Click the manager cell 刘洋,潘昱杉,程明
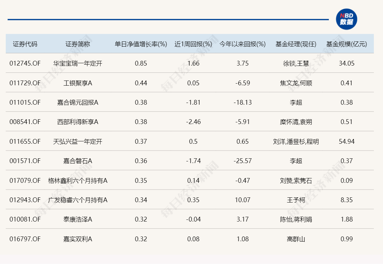The height and width of the screenshot is (264, 383). click(x=296, y=142)
